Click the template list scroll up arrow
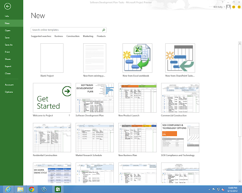The width and height of the screenshot is (242, 193). (240, 43)
